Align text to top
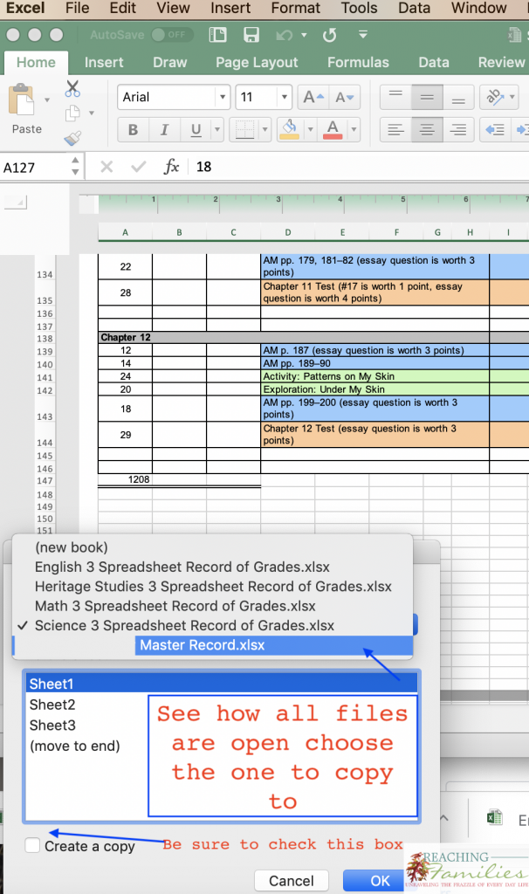The width and height of the screenshot is (529, 894). point(395,97)
